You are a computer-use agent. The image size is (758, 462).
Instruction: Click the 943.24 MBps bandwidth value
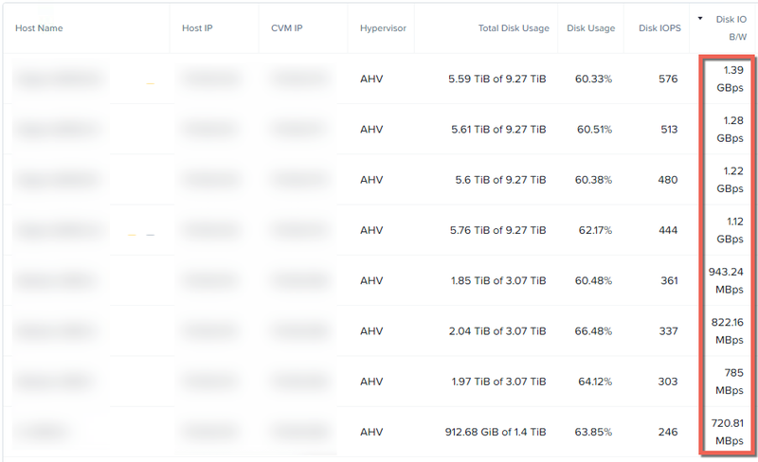pos(726,280)
